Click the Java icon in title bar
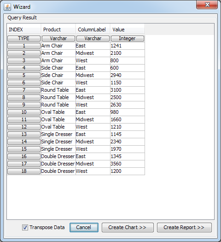 pyautogui.click(x=7, y=7)
